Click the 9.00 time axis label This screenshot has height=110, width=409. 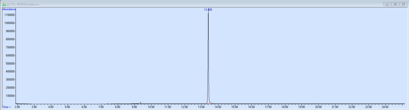coord(134,107)
